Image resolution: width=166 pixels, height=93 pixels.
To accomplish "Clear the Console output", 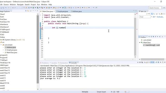I will tap(145, 62).
